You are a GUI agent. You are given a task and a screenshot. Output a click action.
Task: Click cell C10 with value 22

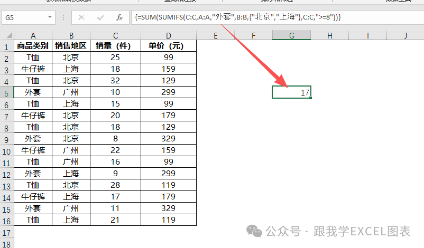(115, 150)
